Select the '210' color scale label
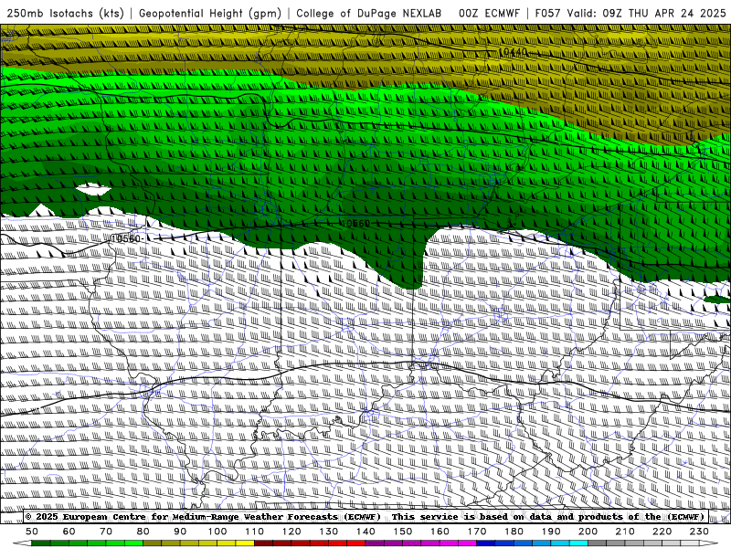The image size is (731, 548). pyautogui.click(x=625, y=532)
